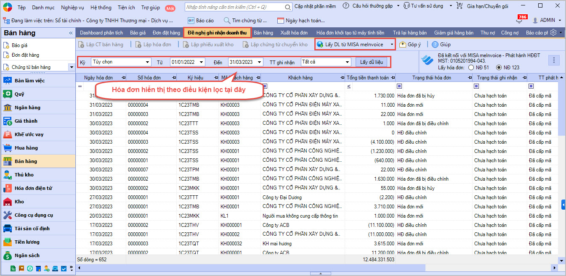
Task: Click the Lấy dữ liệu button
Action: 371,62
